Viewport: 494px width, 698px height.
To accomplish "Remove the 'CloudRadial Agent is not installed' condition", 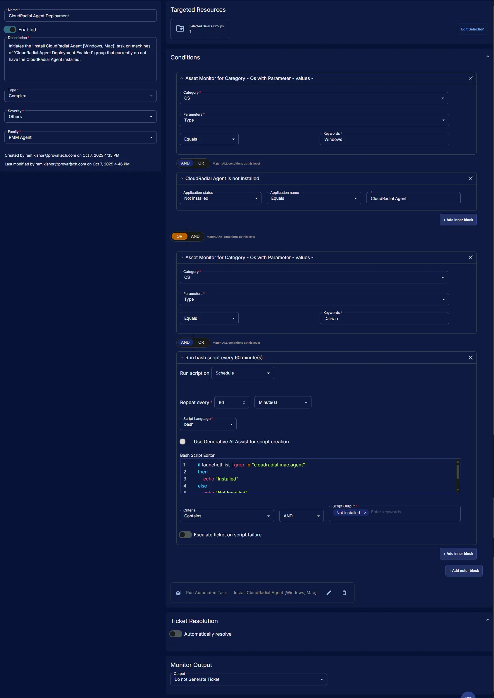I will (x=470, y=179).
